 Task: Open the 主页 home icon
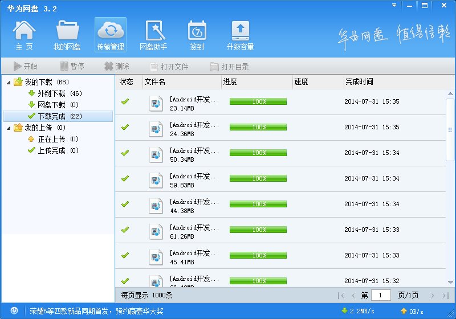(x=24, y=35)
